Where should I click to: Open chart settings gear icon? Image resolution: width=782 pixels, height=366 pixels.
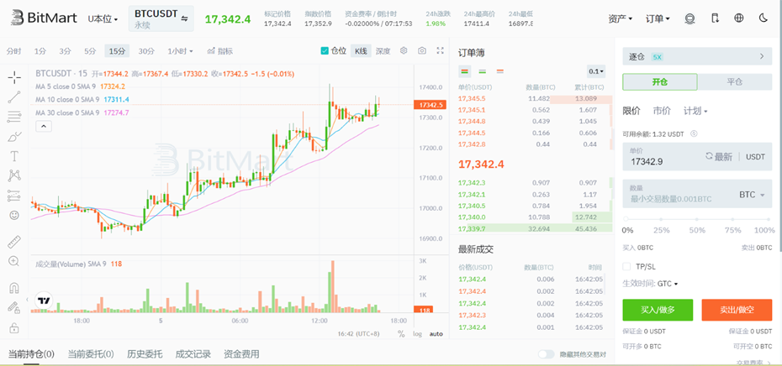pyautogui.click(x=404, y=51)
